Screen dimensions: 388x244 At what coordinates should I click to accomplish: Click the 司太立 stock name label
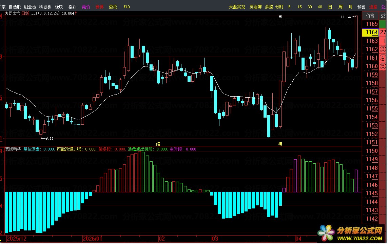click(x=15, y=13)
